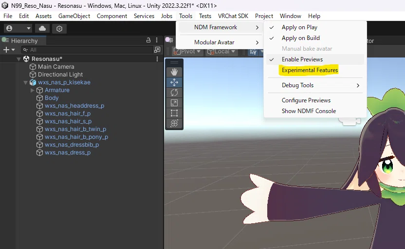Open the Jobs menu

pyautogui.click(x=166, y=16)
